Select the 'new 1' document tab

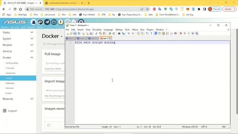[x=106, y=38]
